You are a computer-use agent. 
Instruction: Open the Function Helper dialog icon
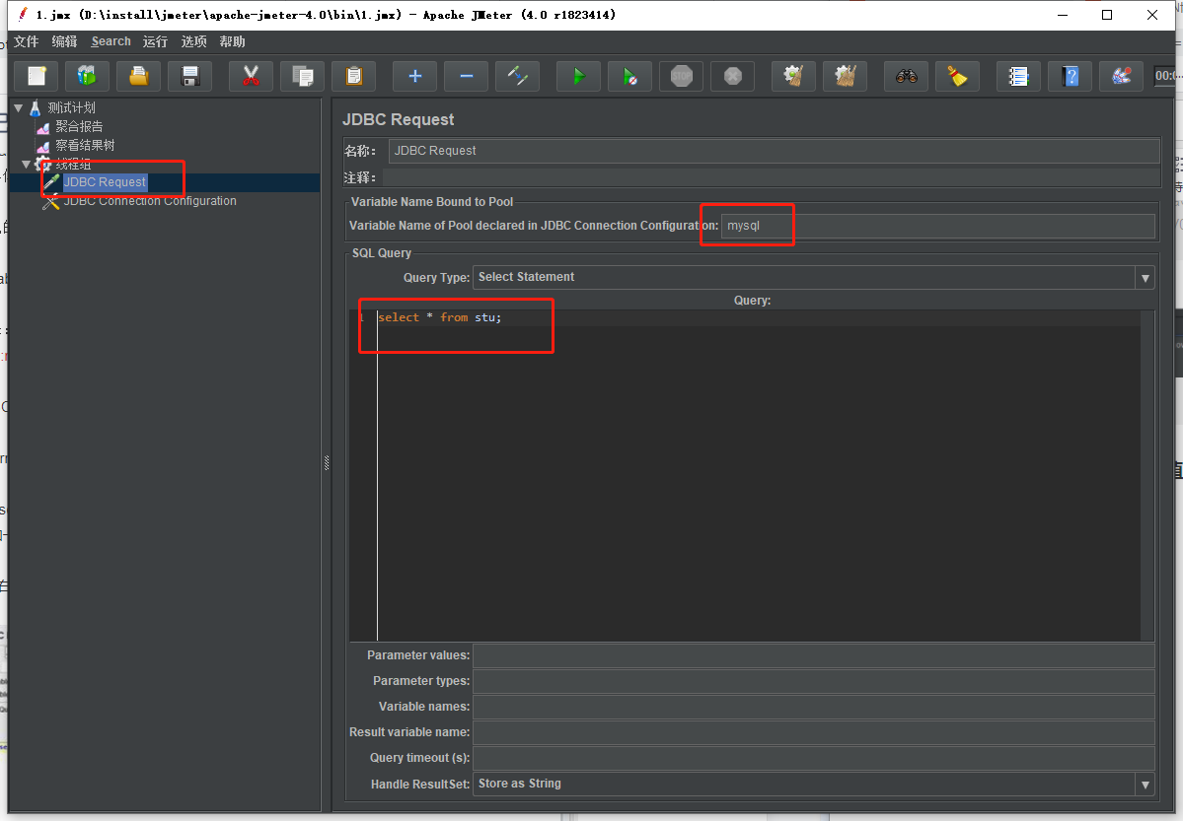click(1018, 76)
